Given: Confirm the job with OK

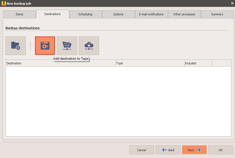Looking at the screenshot, I should (x=220, y=150).
